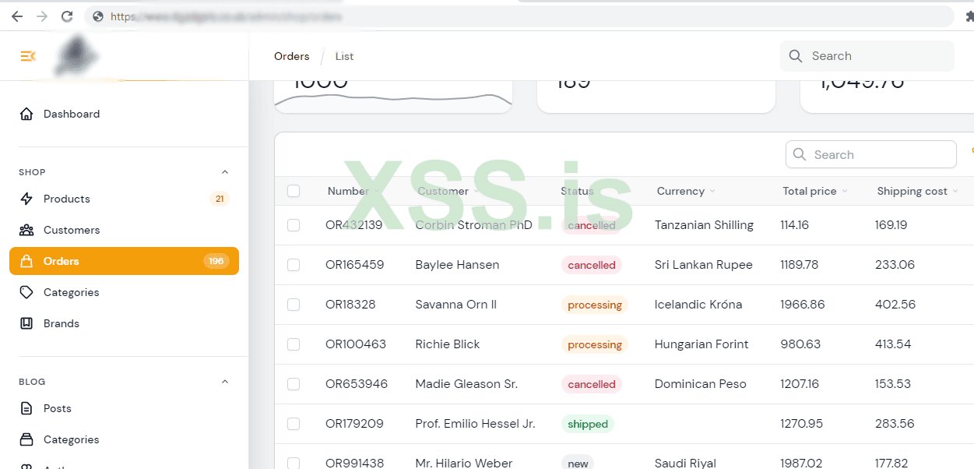Open Customers in the sidebar
Image resolution: width=974 pixels, height=469 pixels.
pyautogui.click(x=124, y=230)
